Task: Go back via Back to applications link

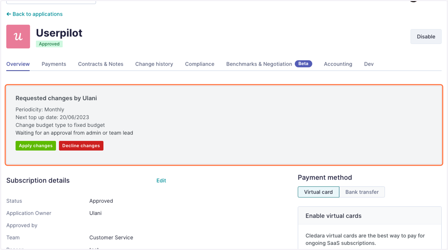Action: 34,14
